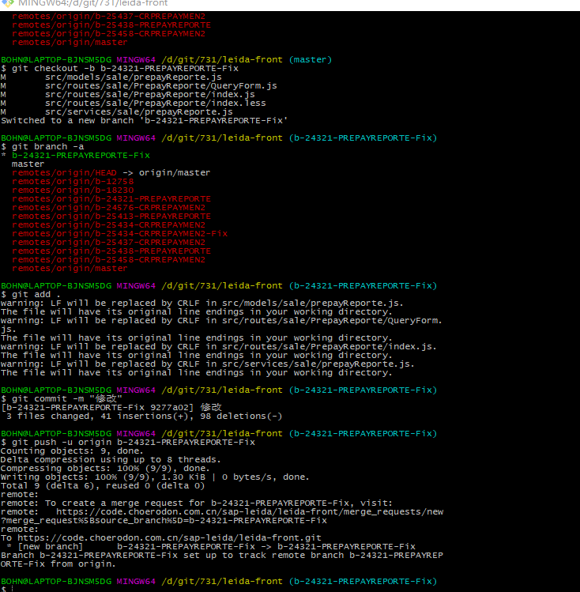The height and width of the screenshot is (592, 580).
Task: Open the leida-front.git repository URL
Action: tap(169, 537)
